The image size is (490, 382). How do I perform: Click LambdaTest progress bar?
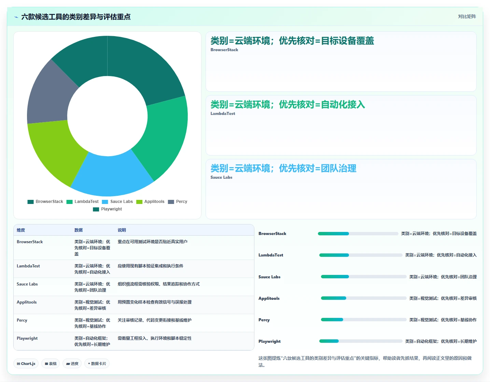pyautogui.click(x=361, y=255)
